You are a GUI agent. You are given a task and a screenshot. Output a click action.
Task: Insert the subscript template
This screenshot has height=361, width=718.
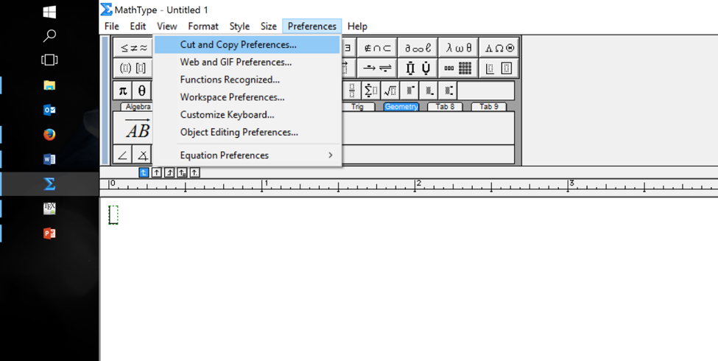pos(428,91)
